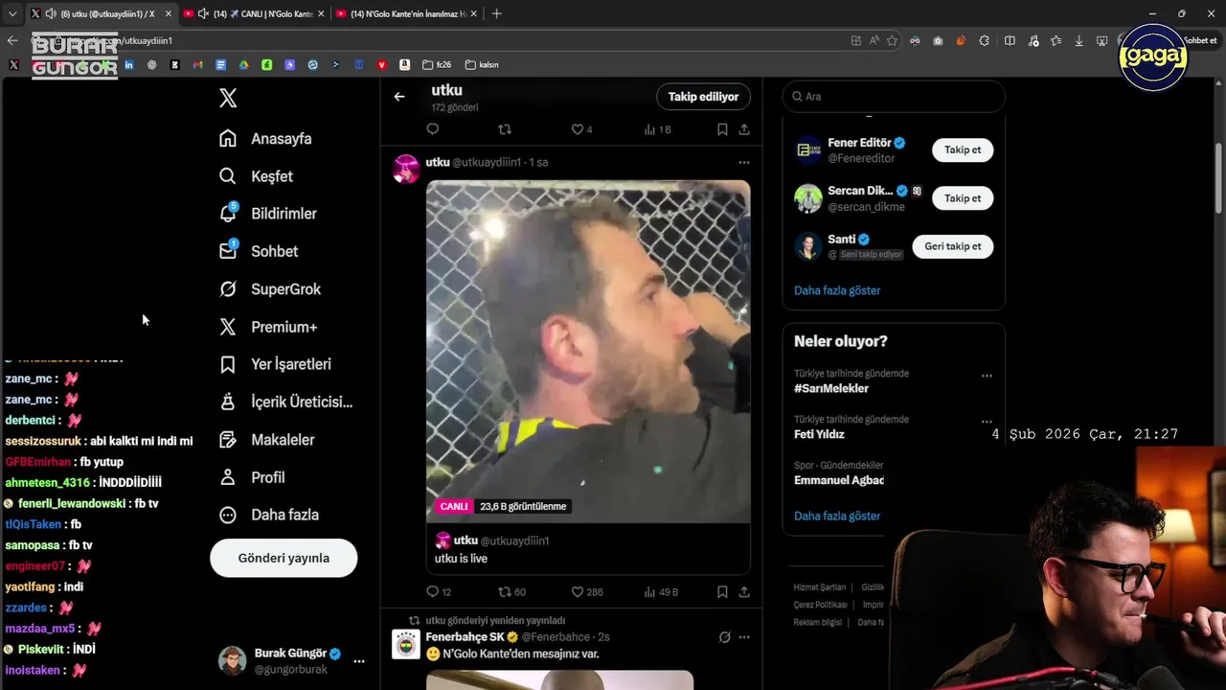
Task: Click the browser back arrow
Action: tap(12, 40)
